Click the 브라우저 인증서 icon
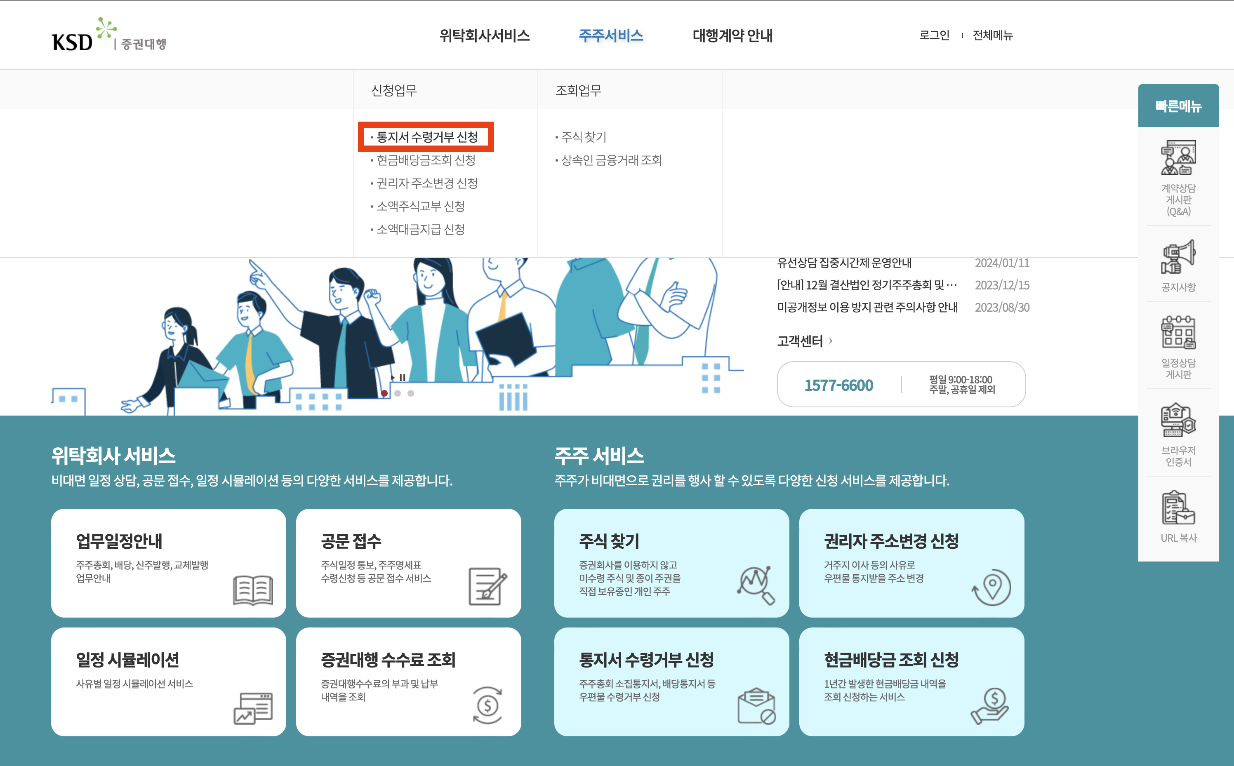Image resolution: width=1234 pixels, height=766 pixels. pos(1178,420)
